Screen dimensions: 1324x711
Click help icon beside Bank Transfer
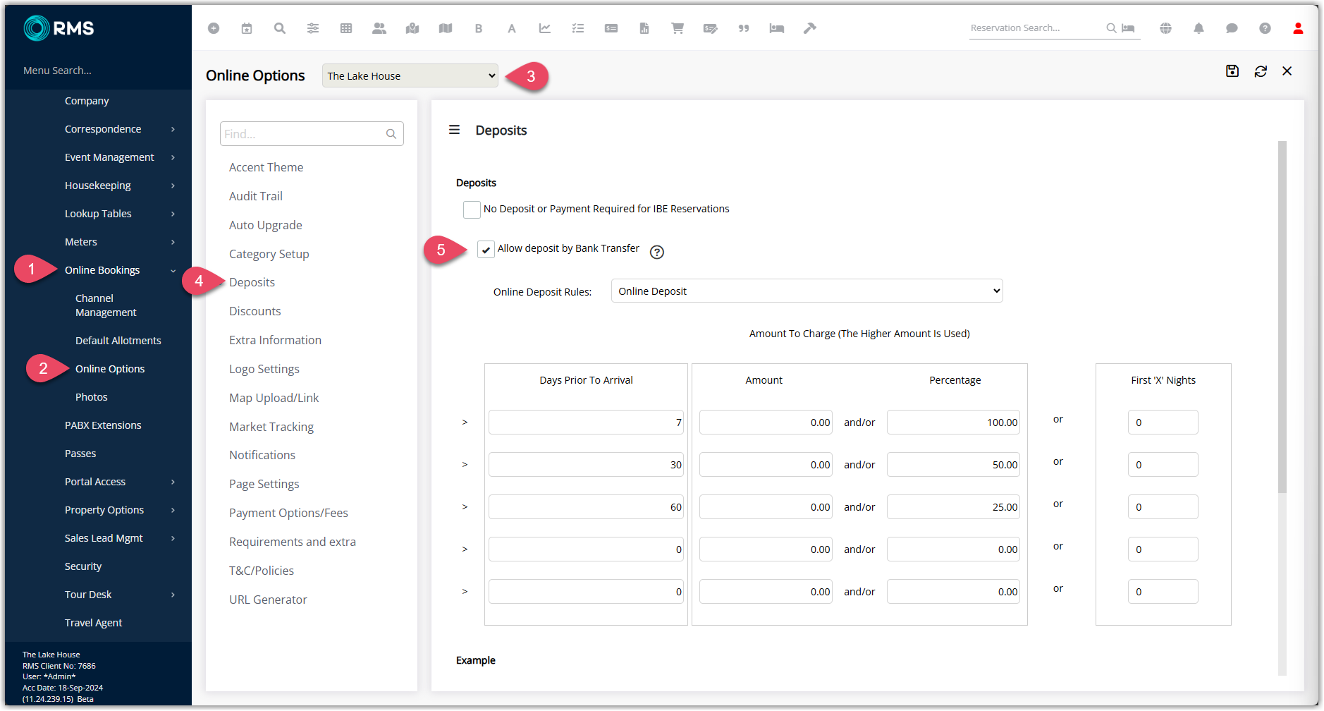coord(657,252)
